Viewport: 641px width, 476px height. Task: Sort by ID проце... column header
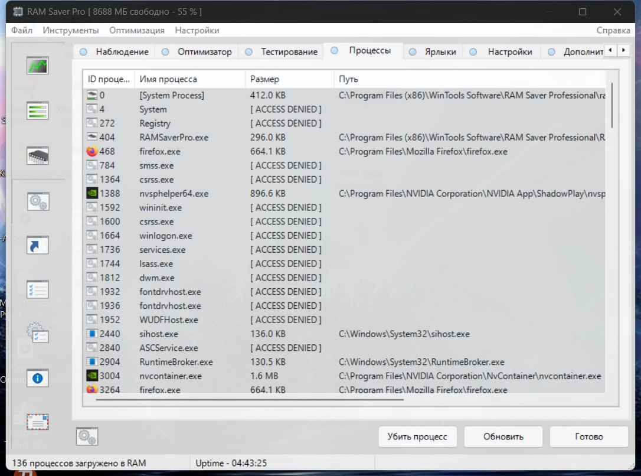(109, 79)
